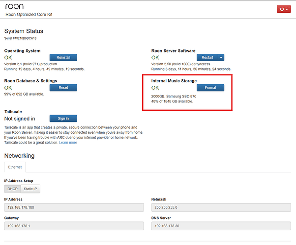Click the serial number text
The width and height of the screenshot is (296, 245).
click(x=21, y=38)
